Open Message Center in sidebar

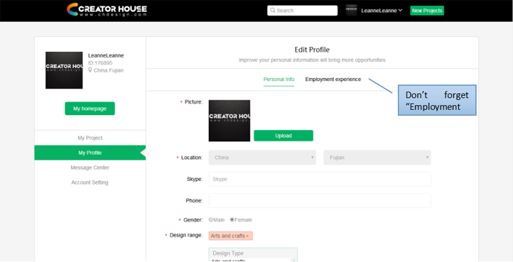(x=90, y=168)
